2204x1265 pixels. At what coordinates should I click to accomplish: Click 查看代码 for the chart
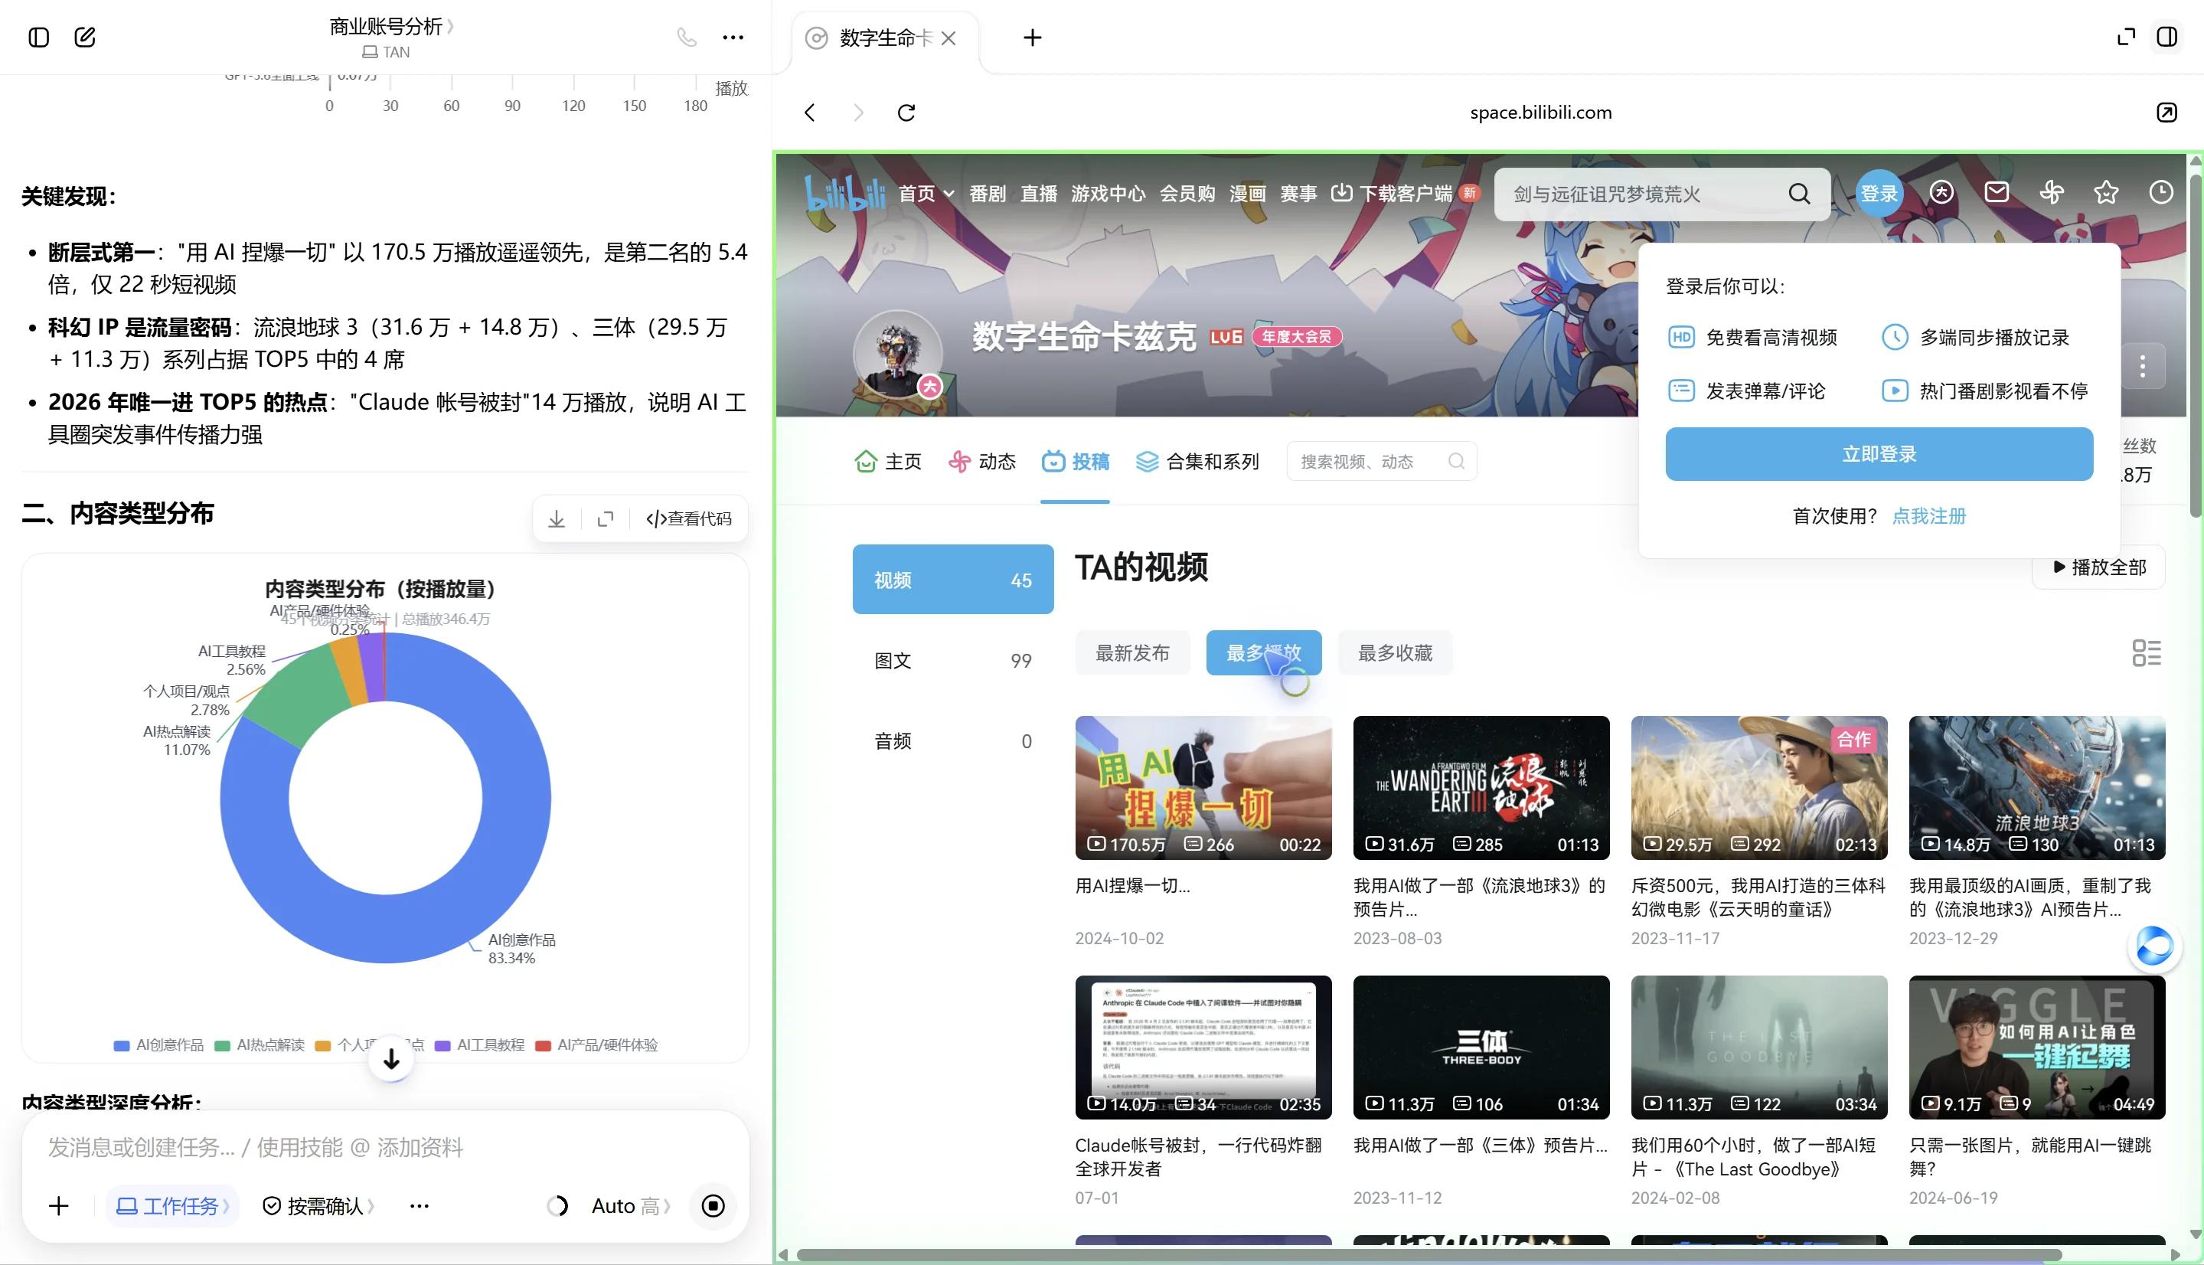tap(689, 518)
